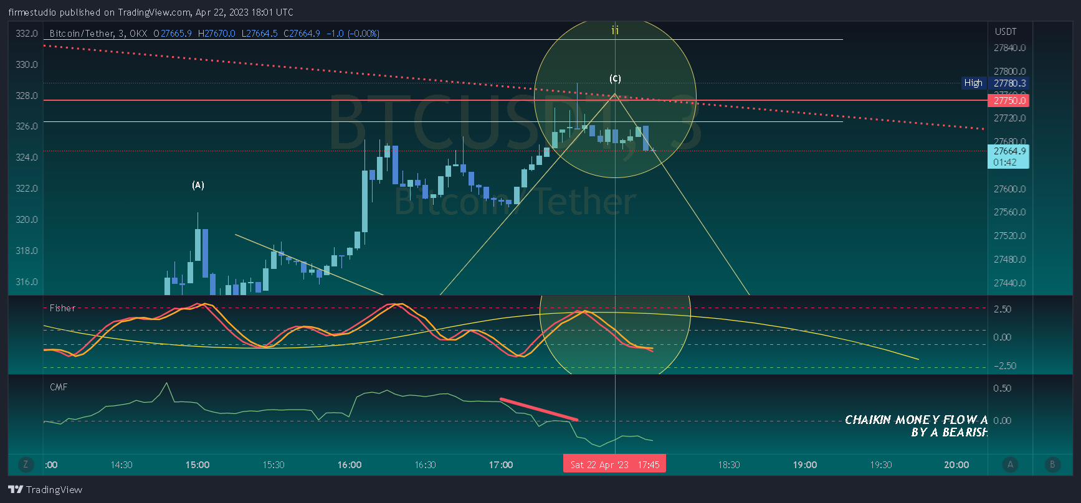Click the current price label 27664.9
Screen dimensions: 1081x503
(x=1009, y=156)
